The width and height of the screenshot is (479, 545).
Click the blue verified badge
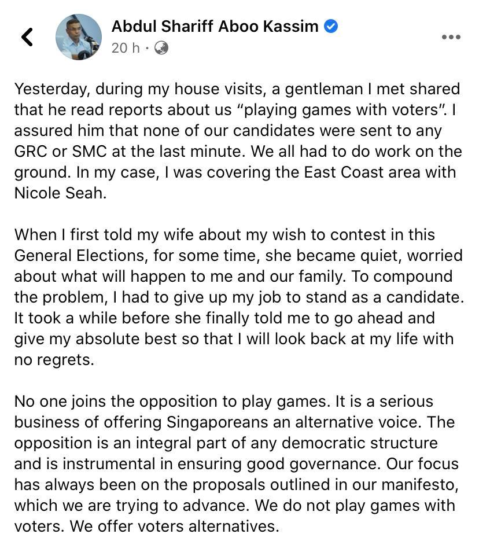[331, 26]
